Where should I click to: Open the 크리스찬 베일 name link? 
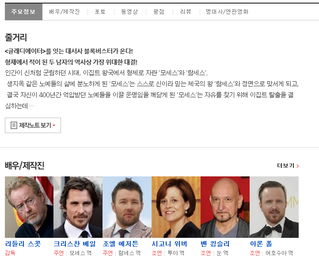coord(75,244)
